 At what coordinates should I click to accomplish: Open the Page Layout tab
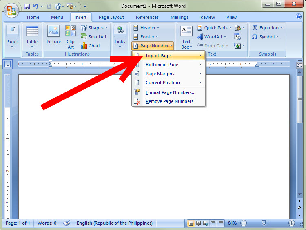tap(111, 17)
